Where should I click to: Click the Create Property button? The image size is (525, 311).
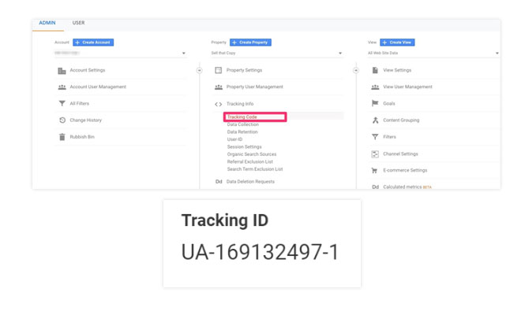[x=250, y=43]
